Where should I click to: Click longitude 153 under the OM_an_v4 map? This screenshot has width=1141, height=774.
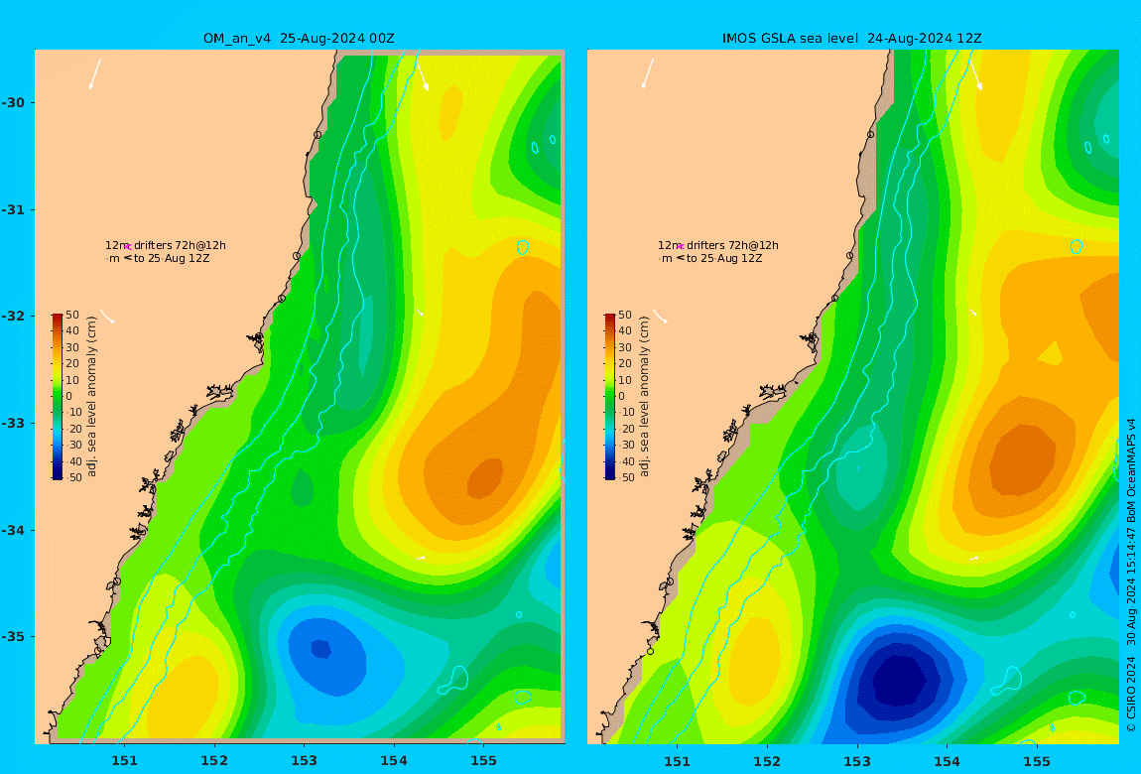[x=305, y=761]
